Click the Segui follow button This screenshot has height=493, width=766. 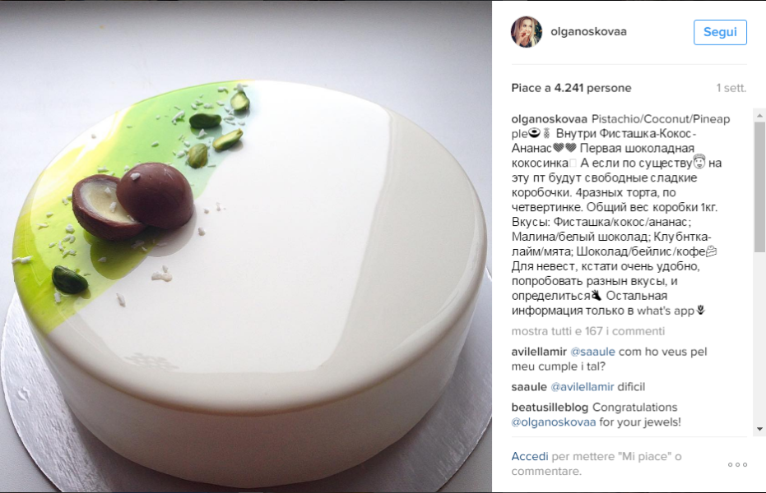click(x=720, y=32)
